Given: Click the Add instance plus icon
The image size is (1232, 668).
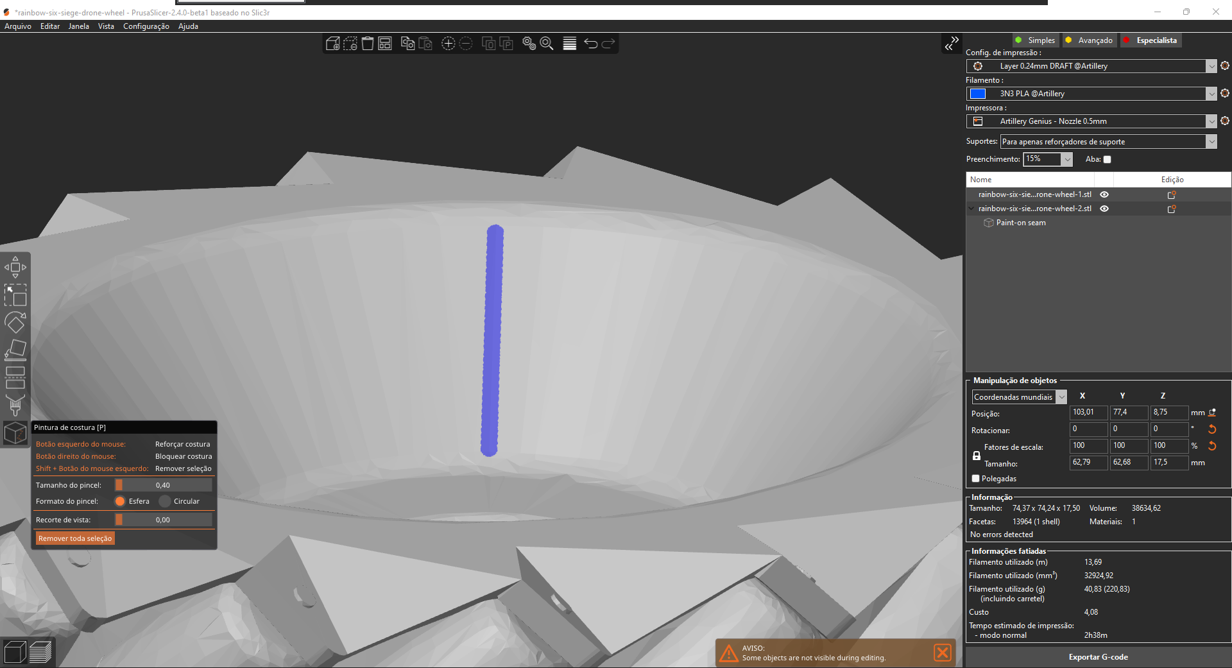Looking at the screenshot, I should 448,44.
